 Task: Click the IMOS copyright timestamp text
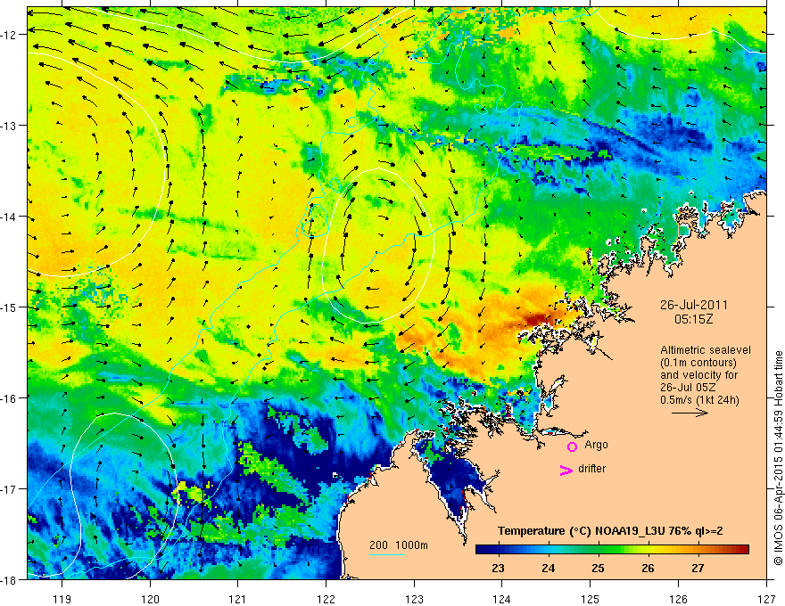tap(778, 458)
